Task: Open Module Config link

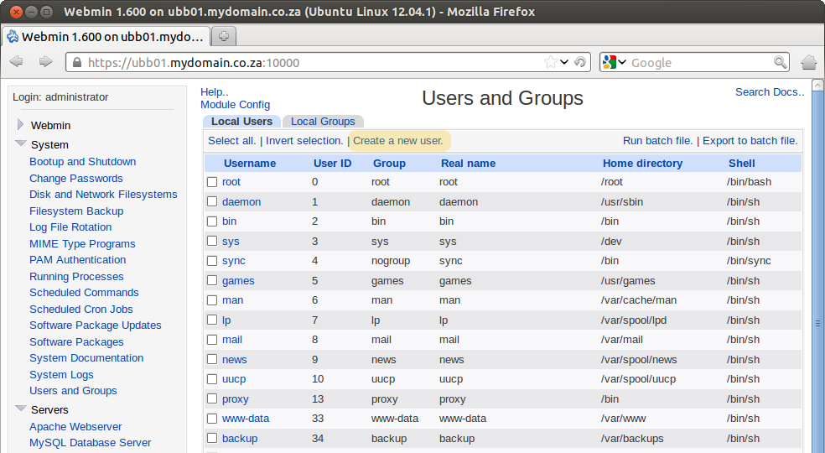Action: 236,105
